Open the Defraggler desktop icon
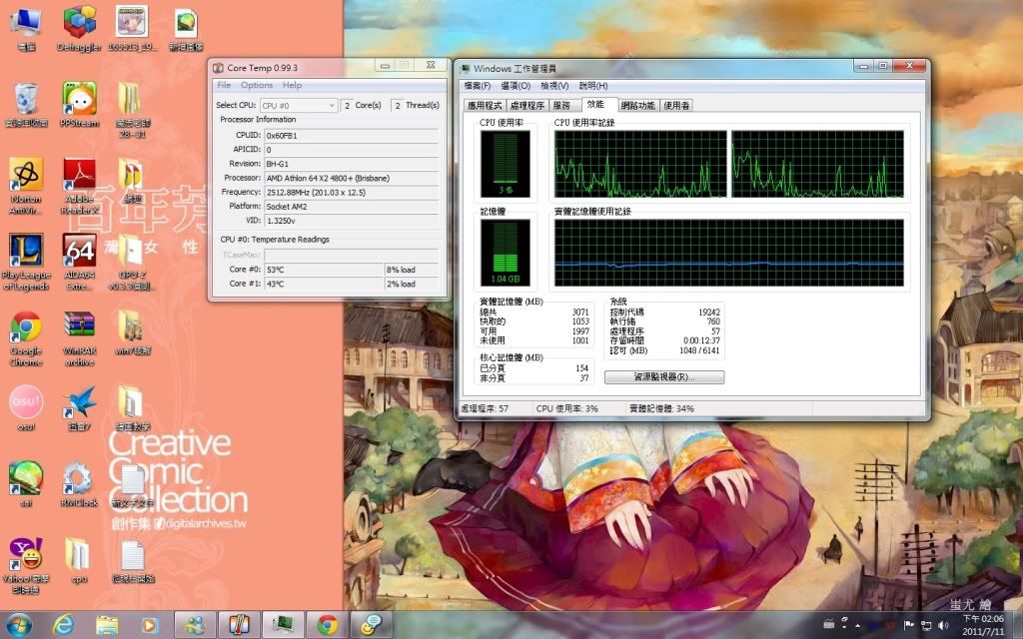 click(80, 27)
